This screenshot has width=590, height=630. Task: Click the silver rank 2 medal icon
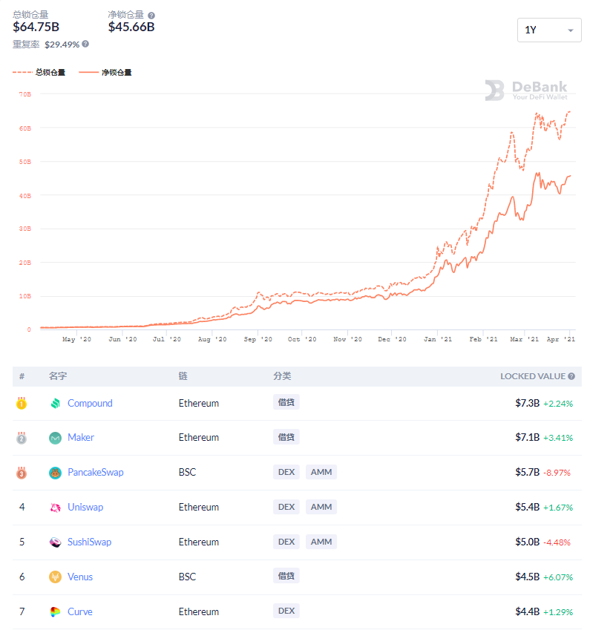coord(22,438)
